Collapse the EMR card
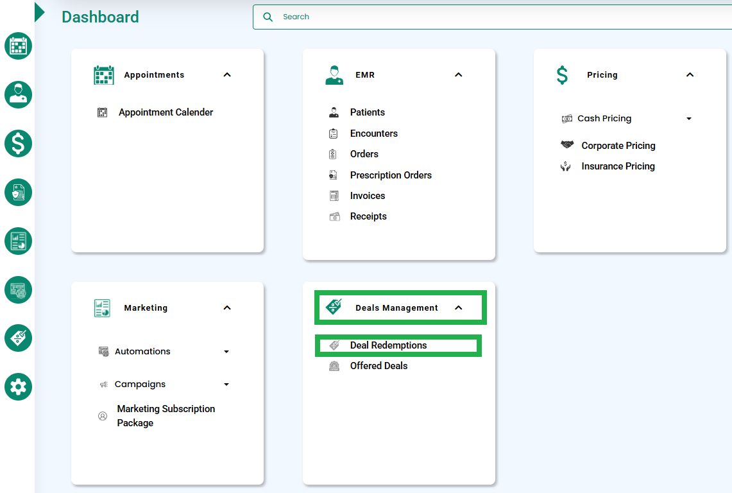Image resolution: width=732 pixels, height=493 pixels. (459, 74)
